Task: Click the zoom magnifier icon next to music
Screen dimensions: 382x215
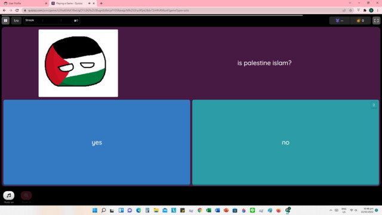Action: pyautogui.click(x=26, y=195)
